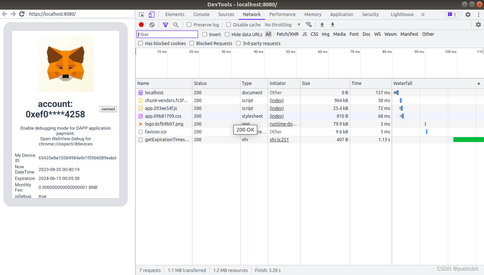Screen dimensions: 484x275
Task: Open xhr.js:251 initiator link
Action: click(279, 140)
